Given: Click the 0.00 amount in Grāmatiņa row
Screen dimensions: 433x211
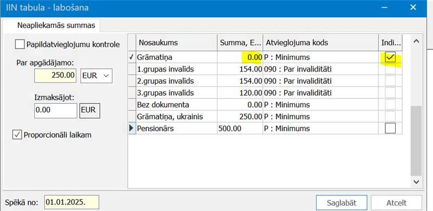Looking at the screenshot, I should (x=240, y=57).
